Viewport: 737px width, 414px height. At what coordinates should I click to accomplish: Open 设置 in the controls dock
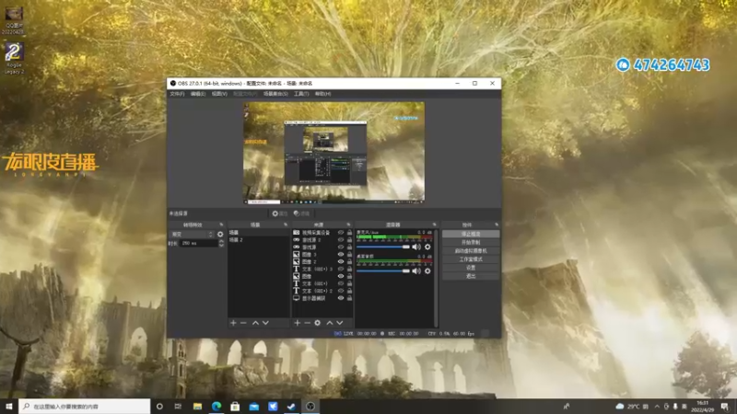click(471, 268)
